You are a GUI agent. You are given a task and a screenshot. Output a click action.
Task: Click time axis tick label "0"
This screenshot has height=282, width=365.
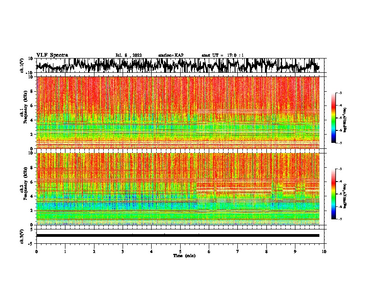pyautogui.click(x=36, y=252)
